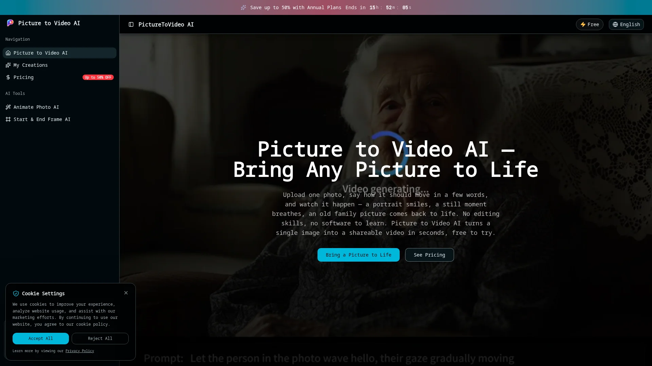Accept All cookies
The image size is (652, 366).
point(41,339)
